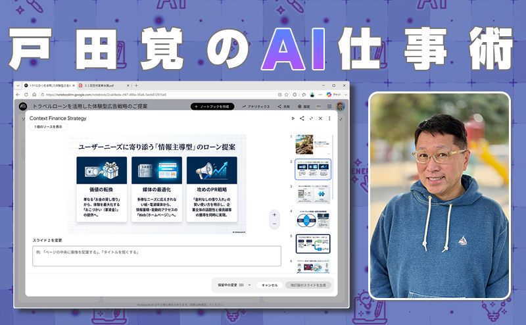526x325 pixels.
Task: Click 改訂版のスライドを生成 generate button
Action: pyautogui.click(x=308, y=285)
